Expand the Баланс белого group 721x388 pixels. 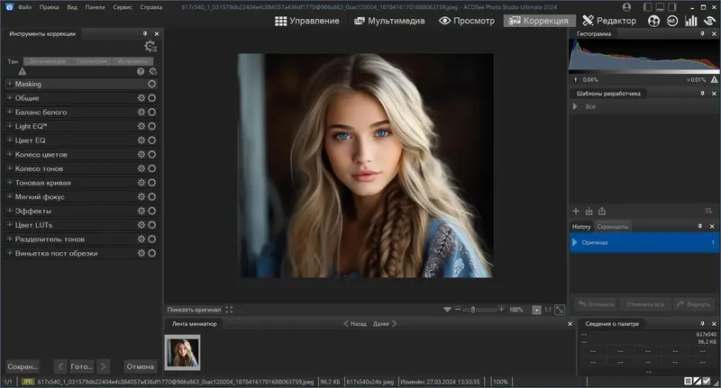(10, 112)
